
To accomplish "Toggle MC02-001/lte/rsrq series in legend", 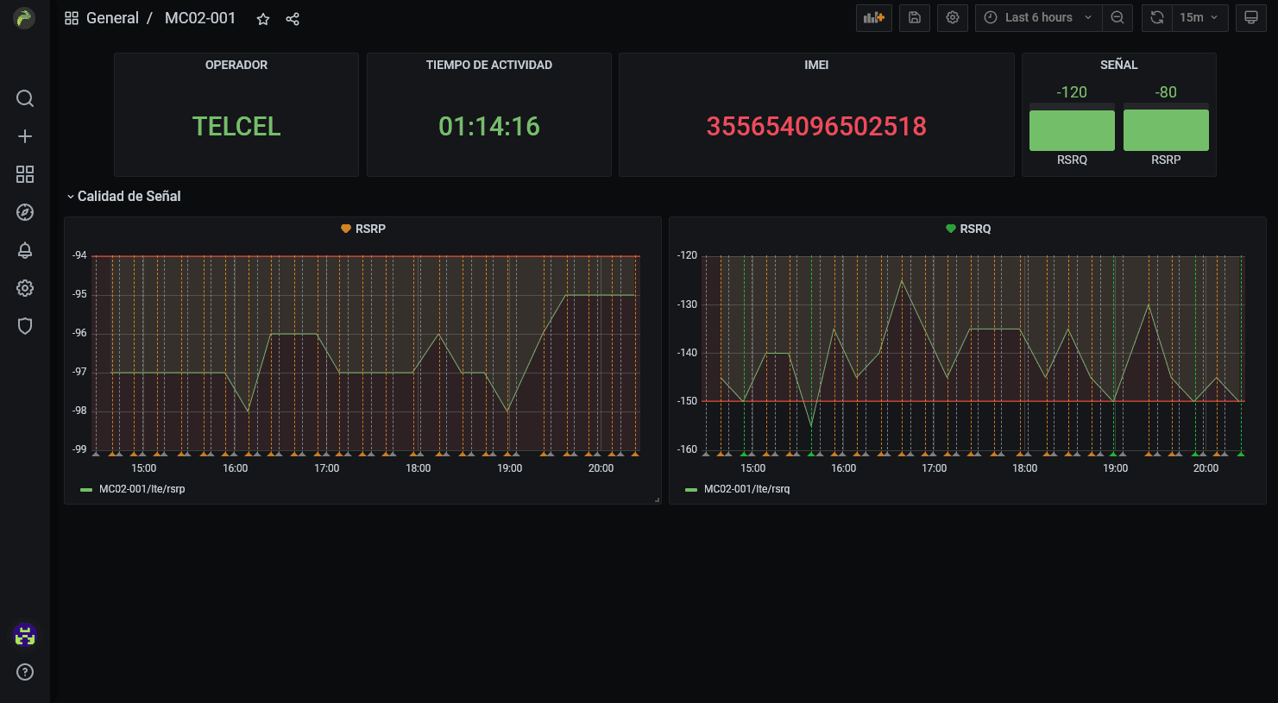I will [746, 489].
